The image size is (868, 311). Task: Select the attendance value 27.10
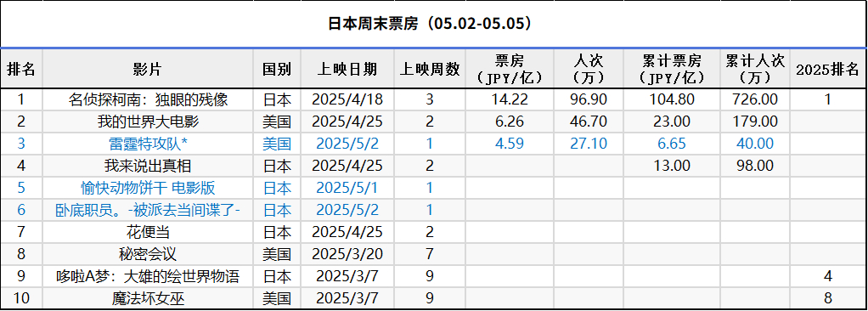[589, 144]
